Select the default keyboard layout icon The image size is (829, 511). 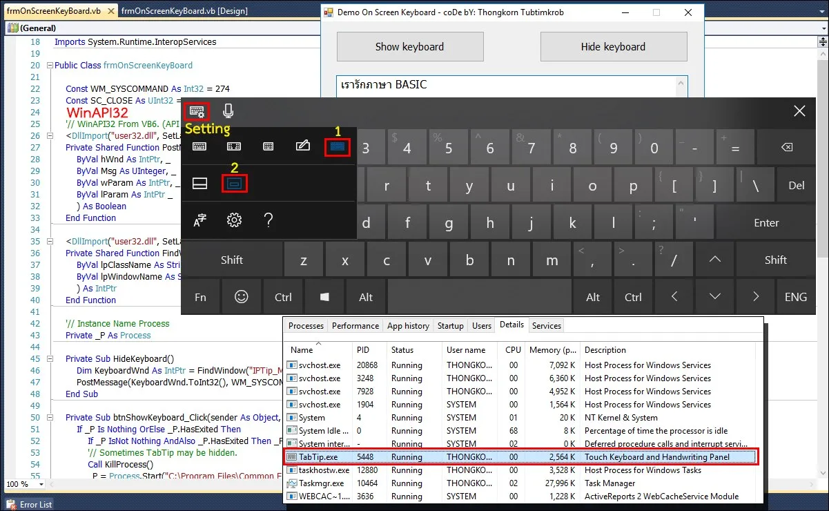pos(199,146)
